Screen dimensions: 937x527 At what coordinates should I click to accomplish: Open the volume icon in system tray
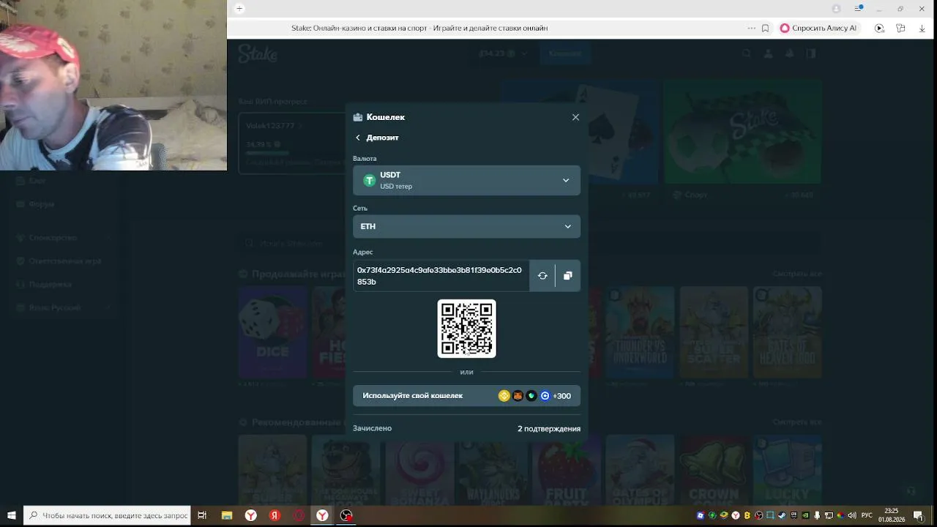point(851,515)
